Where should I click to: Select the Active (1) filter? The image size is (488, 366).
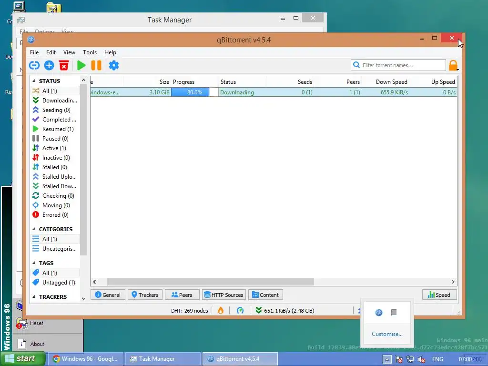coord(55,148)
